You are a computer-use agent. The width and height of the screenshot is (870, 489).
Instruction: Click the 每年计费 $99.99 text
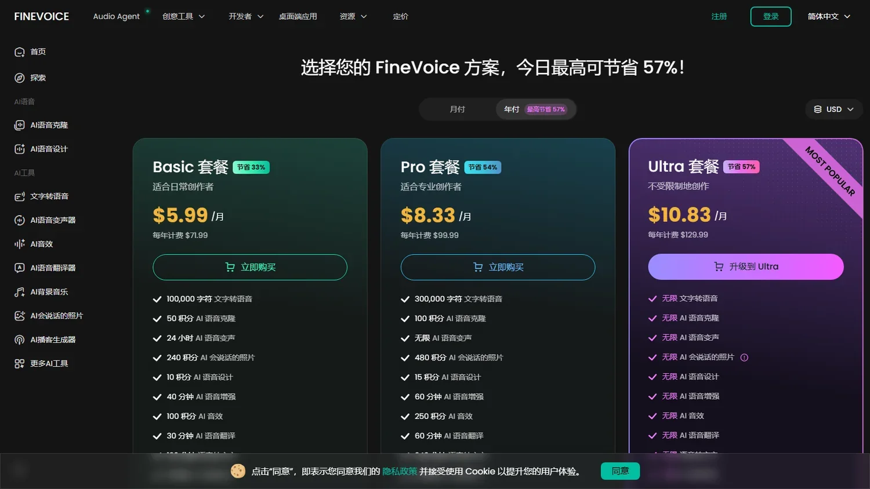(429, 235)
